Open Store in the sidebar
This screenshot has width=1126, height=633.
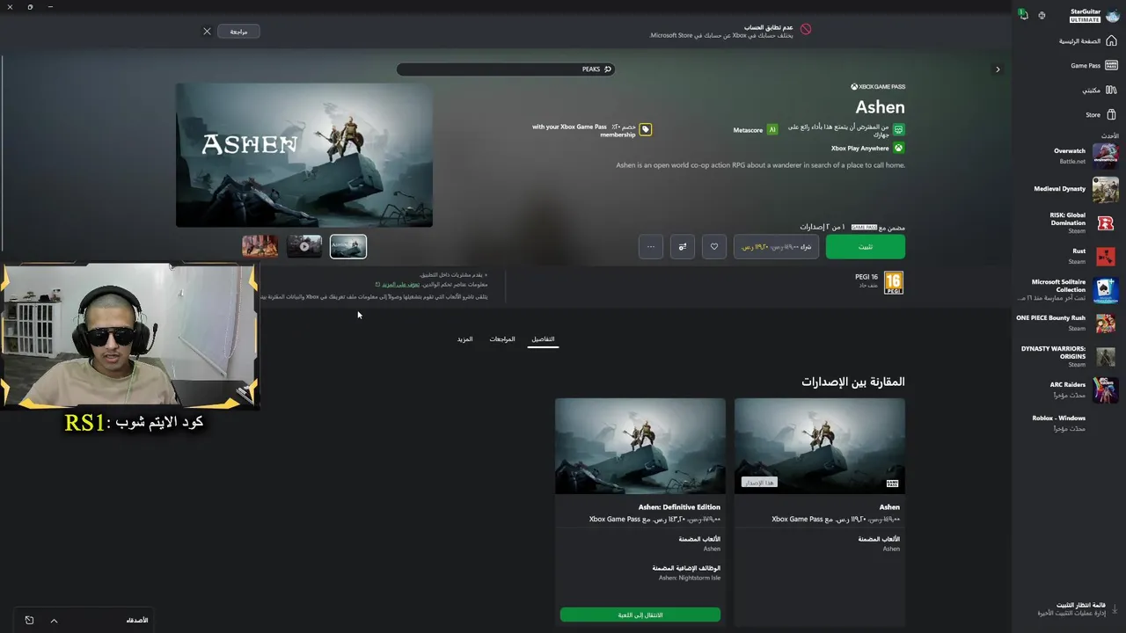coord(1101,114)
